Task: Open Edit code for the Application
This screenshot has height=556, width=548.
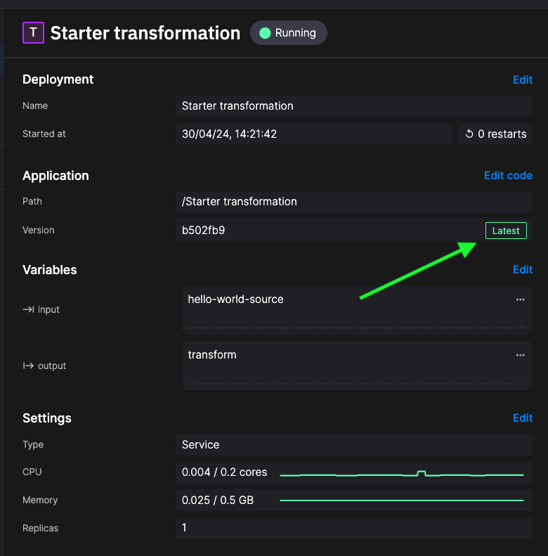Action: [508, 176]
